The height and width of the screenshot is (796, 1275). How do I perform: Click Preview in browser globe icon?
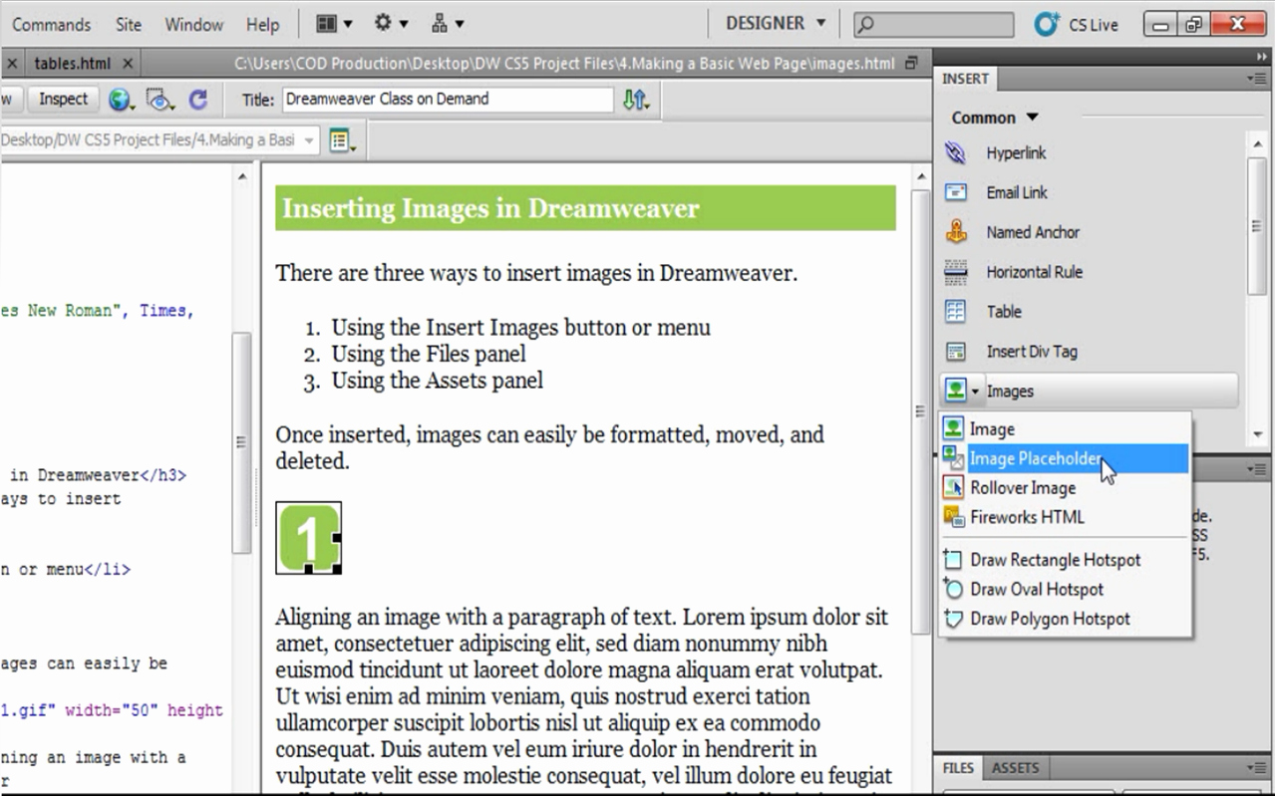coord(123,100)
